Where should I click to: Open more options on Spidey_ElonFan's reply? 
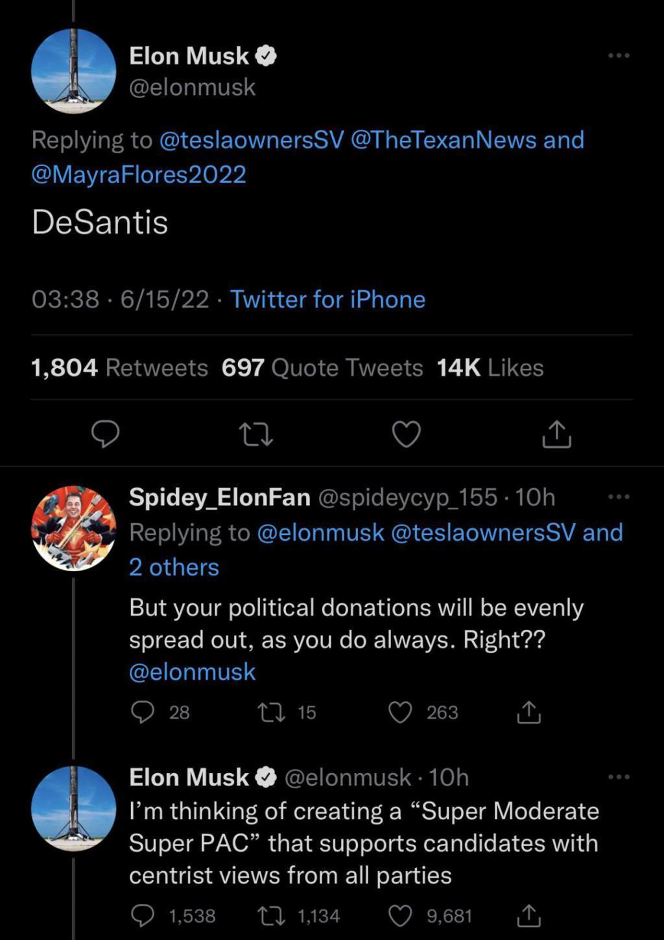(619, 497)
